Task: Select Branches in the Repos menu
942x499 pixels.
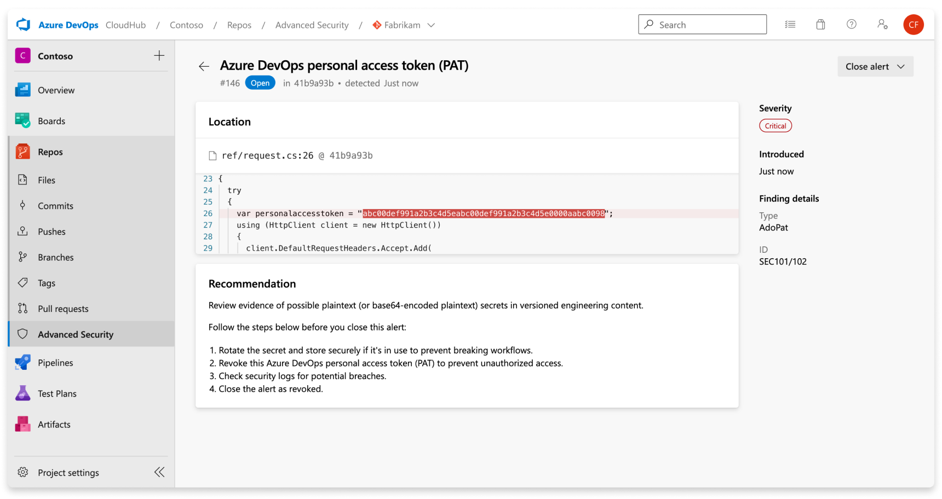Action: pos(55,257)
